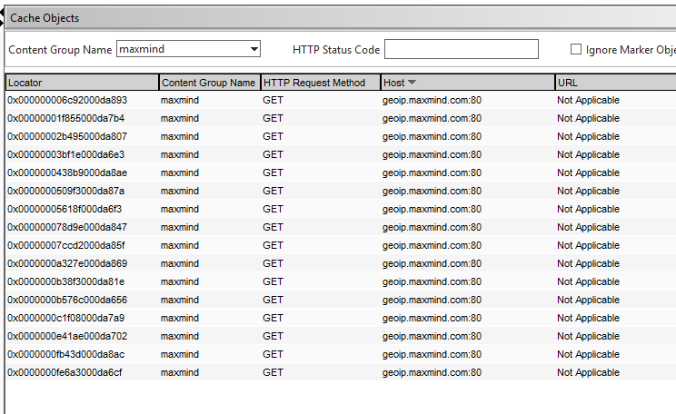Select row with locator 0x00000002b495000da807
The height and width of the screenshot is (414, 676).
67,136
